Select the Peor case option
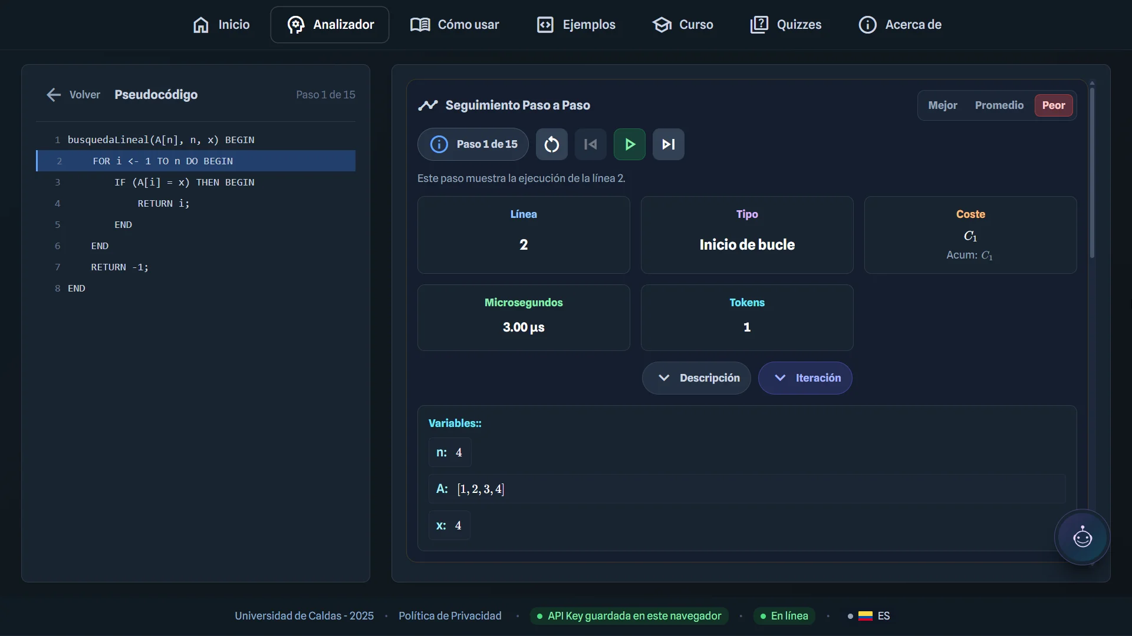This screenshot has height=636, width=1132. (1054, 105)
